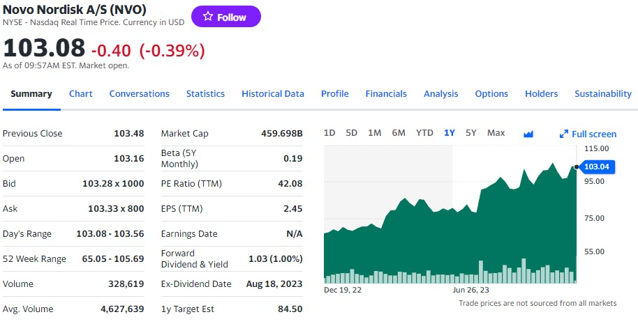
Task: Open the chart type area icon
Action: pos(528,134)
